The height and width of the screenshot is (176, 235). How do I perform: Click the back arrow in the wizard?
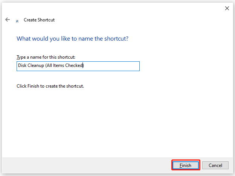(8, 20)
